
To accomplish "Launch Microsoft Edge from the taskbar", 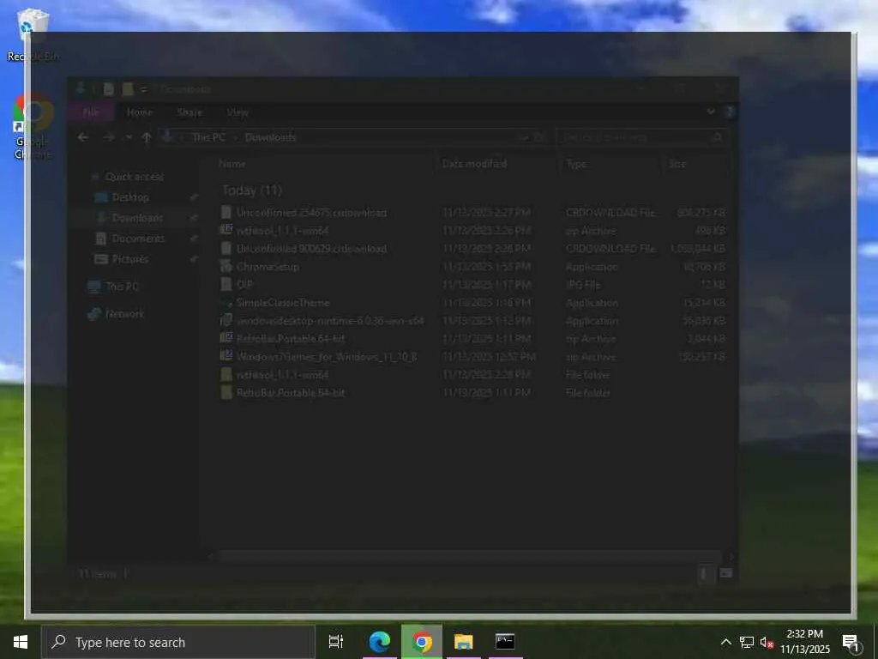I will (380, 642).
